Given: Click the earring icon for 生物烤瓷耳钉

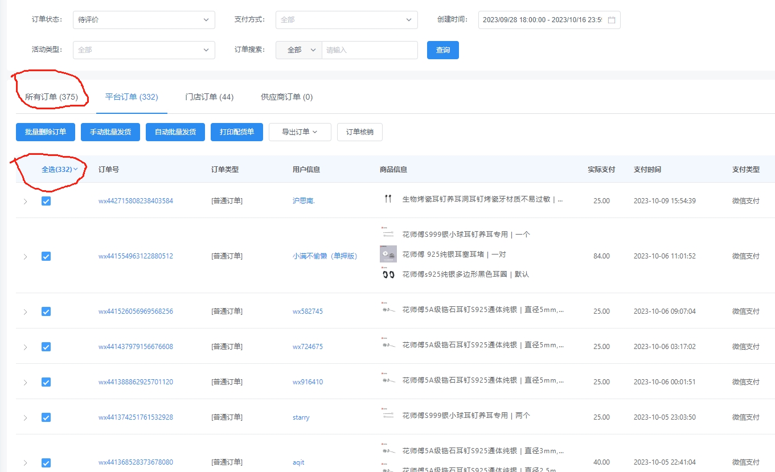Looking at the screenshot, I should click(x=388, y=199).
